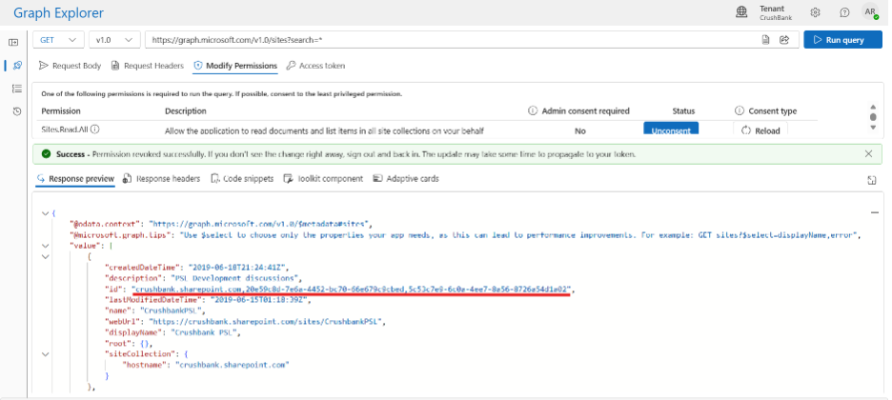
Task: Click the "CrushbankPSL" name value
Action: pyautogui.click(x=172, y=310)
